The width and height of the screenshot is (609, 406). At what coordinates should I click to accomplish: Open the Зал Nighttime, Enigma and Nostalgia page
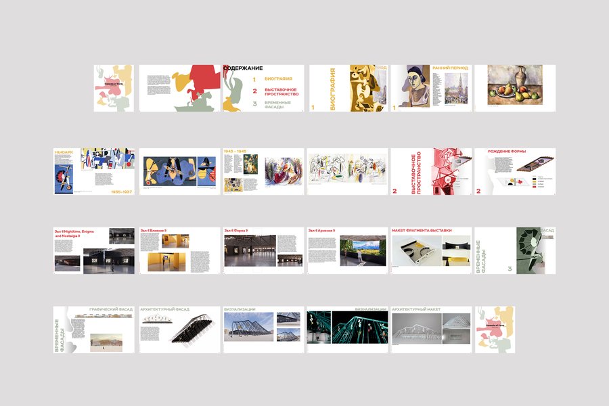pos(94,250)
